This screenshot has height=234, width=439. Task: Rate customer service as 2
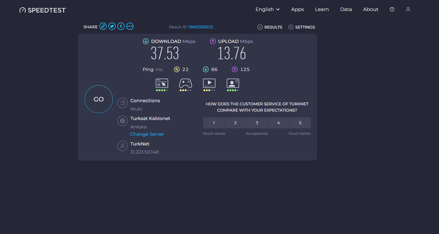[x=236, y=123]
